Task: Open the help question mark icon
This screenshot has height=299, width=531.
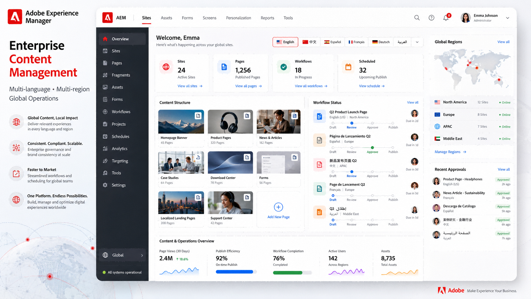Action: point(431,18)
